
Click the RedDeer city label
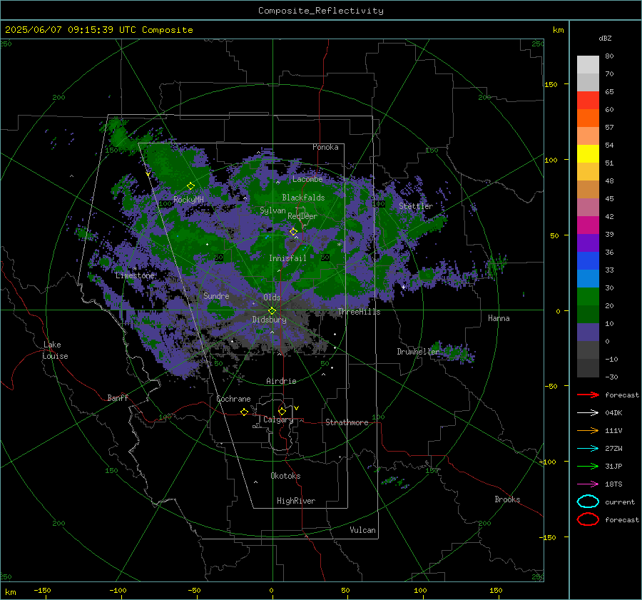[302, 216]
